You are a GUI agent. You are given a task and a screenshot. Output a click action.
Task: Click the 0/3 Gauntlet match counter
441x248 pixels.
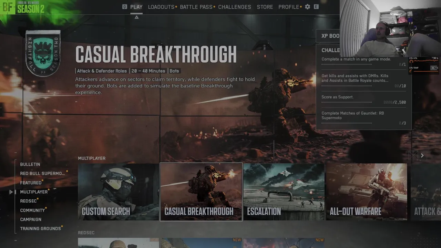click(x=402, y=123)
